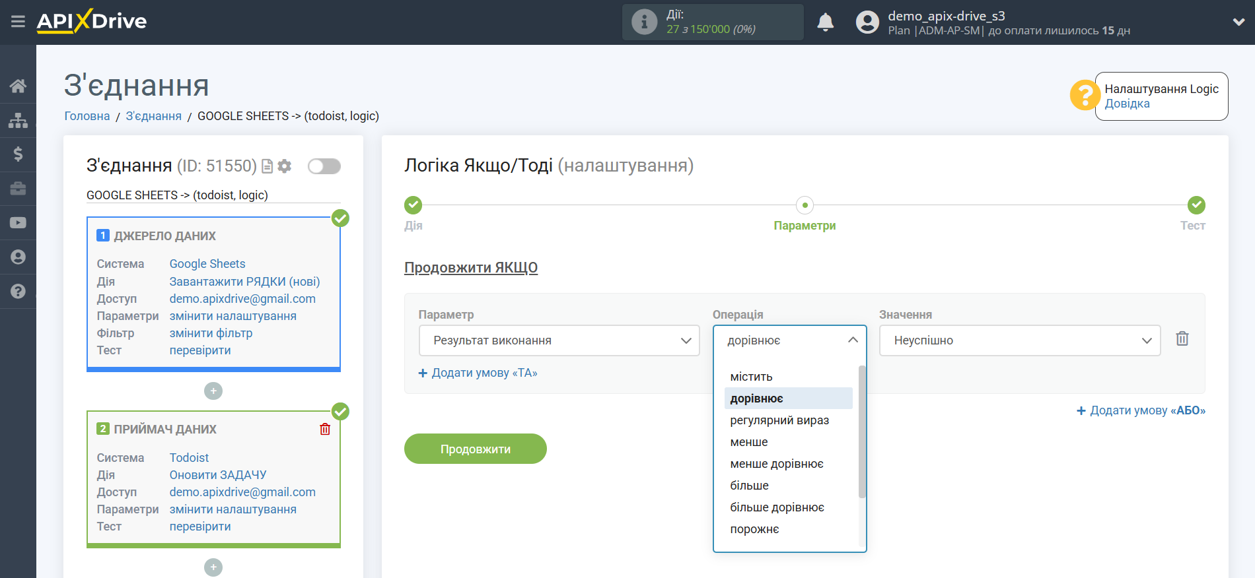Image resolution: width=1255 pixels, height=578 pixels.
Task: Click operation list scrollbar
Action: coord(861,432)
